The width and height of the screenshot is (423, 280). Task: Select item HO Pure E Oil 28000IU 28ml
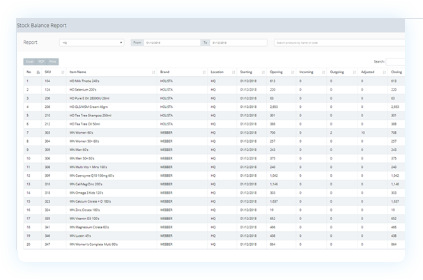tap(89, 98)
